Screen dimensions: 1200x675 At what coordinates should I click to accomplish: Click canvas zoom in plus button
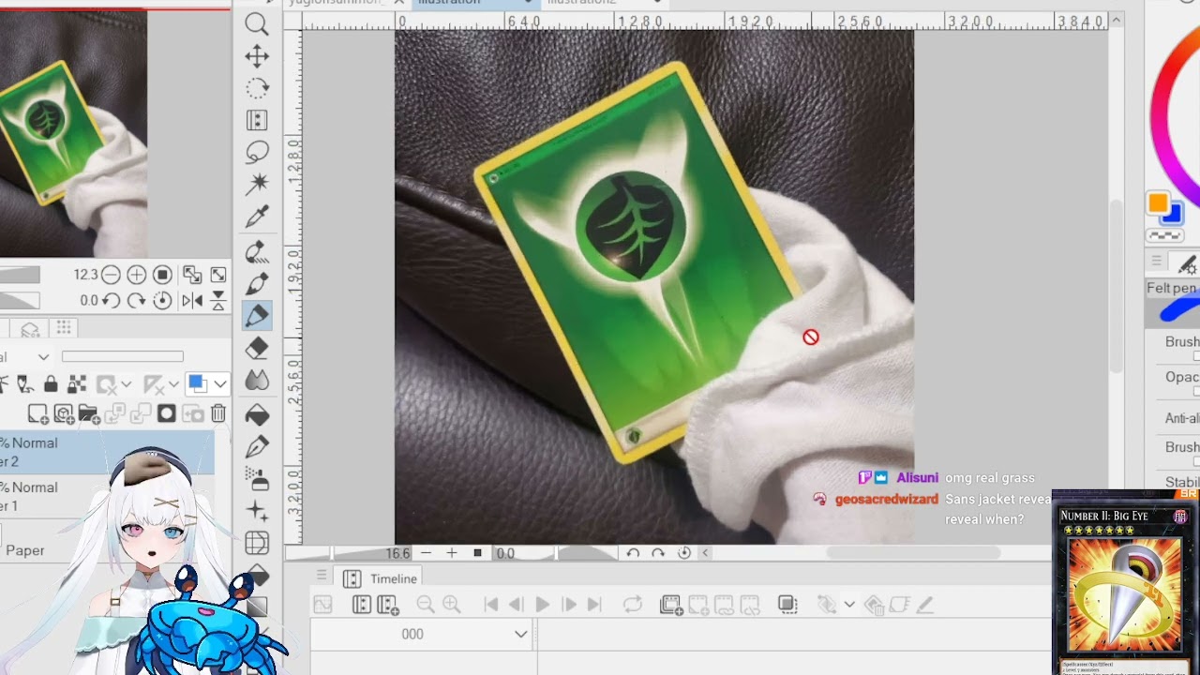(451, 553)
